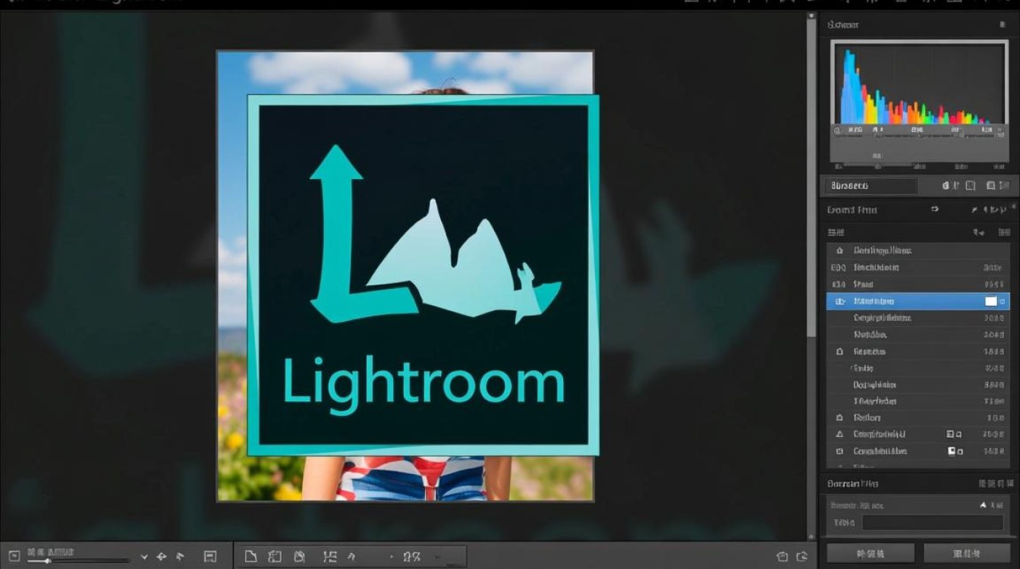Toggle the square checkbox on the last panel row

pyautogui.click(x=952, y=451)
